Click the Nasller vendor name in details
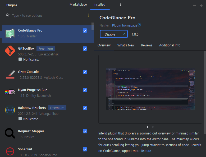206x157 pixels. tap(104, 25)
